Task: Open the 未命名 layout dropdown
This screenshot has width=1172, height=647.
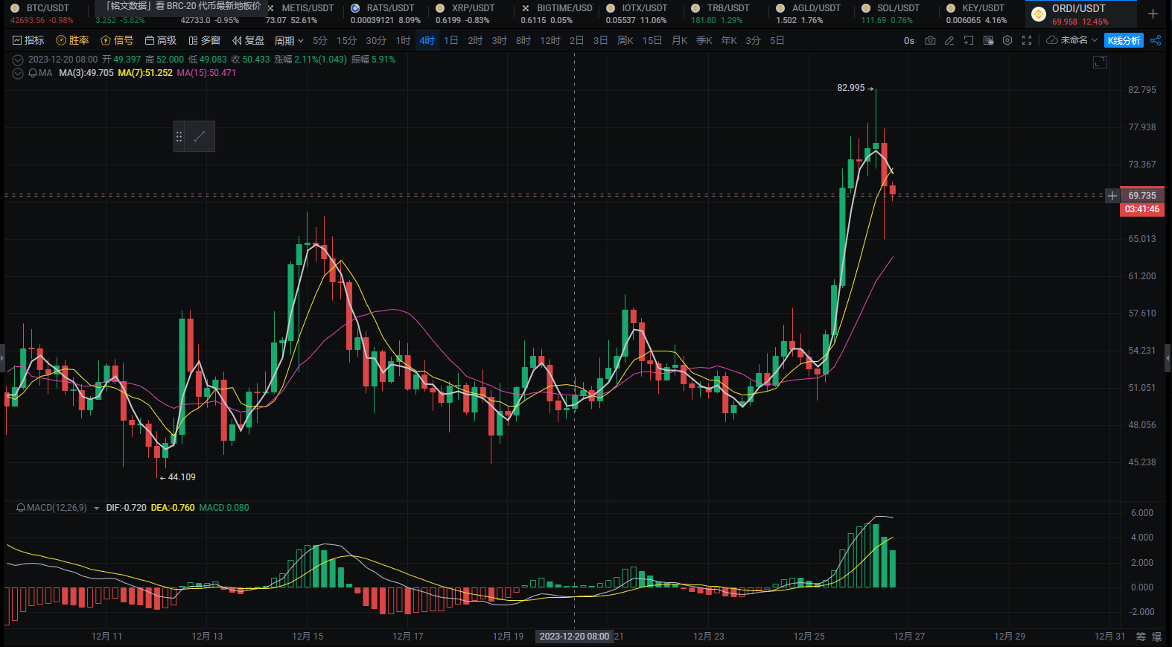Action: 1078,40
